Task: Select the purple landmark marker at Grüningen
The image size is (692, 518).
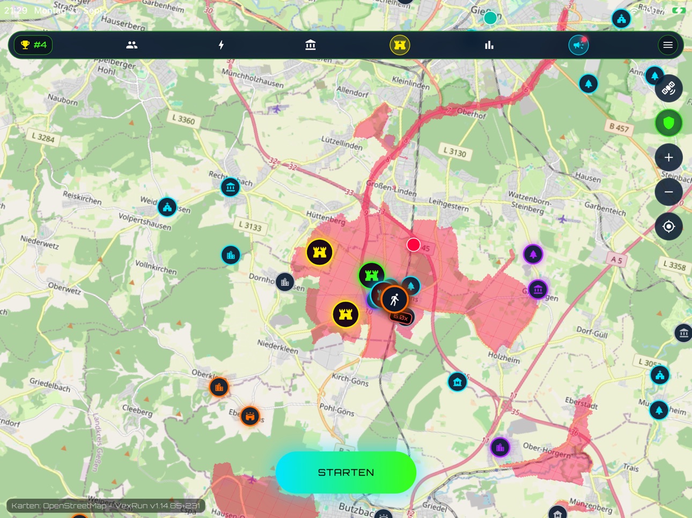Action: click(x=538, y=290)
